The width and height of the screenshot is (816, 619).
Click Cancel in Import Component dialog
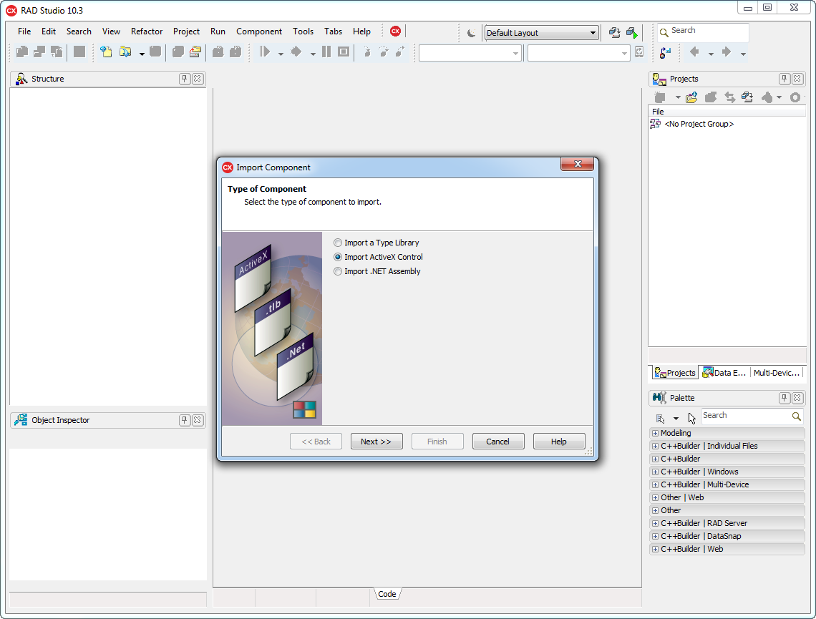498,441
